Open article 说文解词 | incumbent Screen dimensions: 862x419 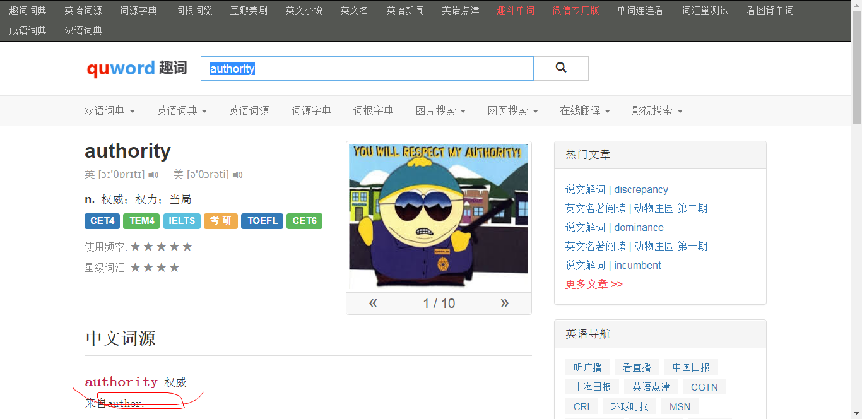pos(613,265)
